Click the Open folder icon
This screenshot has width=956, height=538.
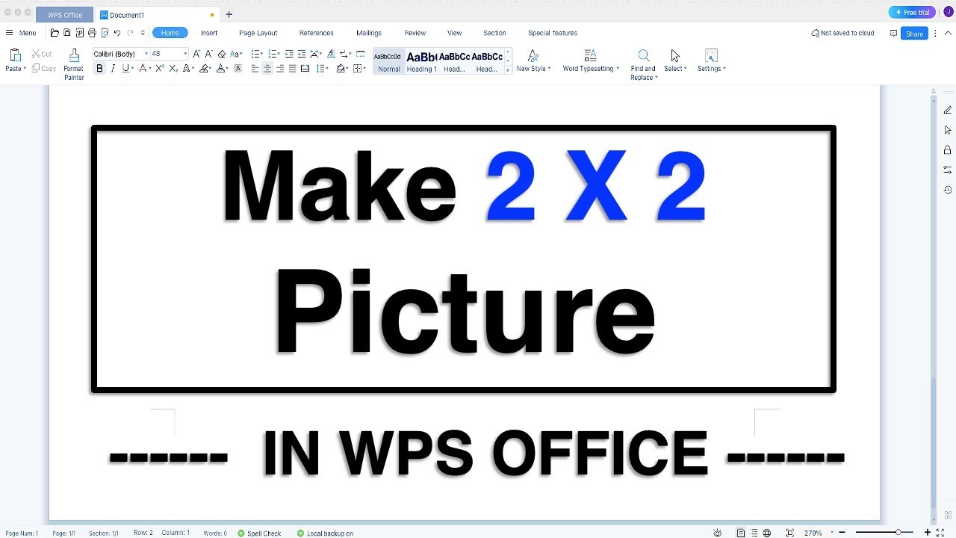click(55, 33)
